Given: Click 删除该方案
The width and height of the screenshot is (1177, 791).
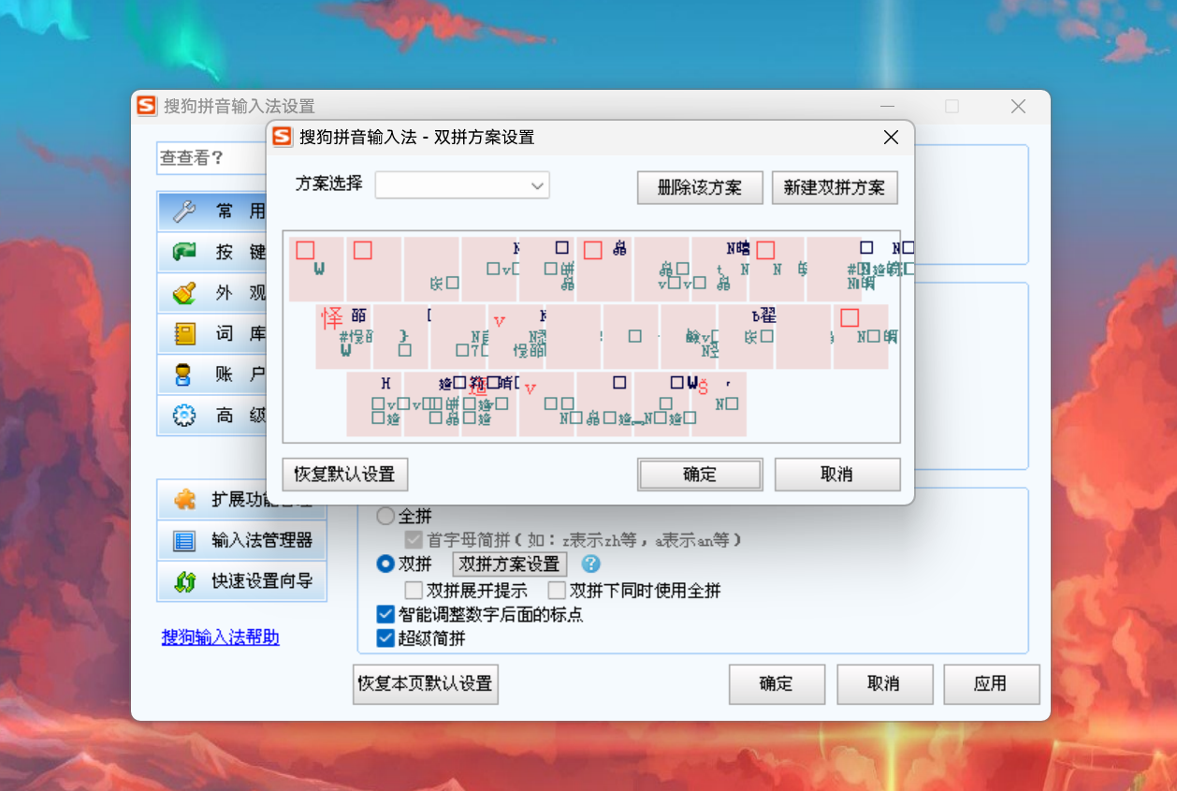Looking at the screenshot, I should [x=700, y=187].
